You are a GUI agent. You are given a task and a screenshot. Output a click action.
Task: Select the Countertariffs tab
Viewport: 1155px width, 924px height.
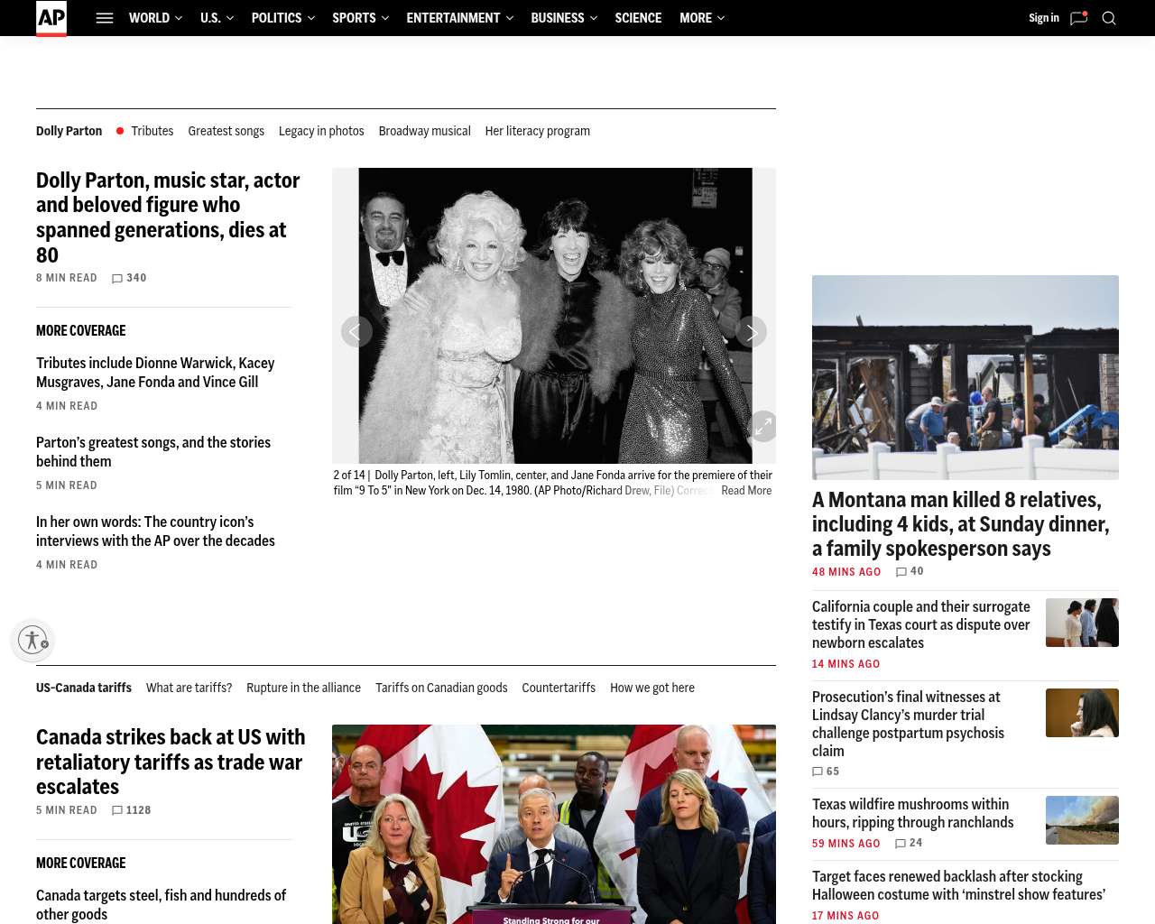coord(559,688)
